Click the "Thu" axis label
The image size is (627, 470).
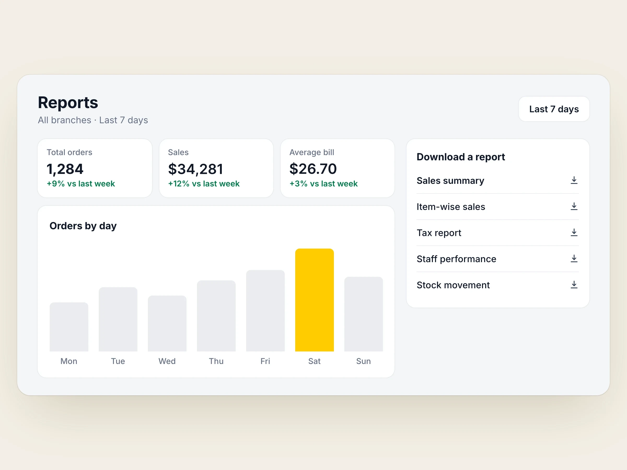pos(216,361)
